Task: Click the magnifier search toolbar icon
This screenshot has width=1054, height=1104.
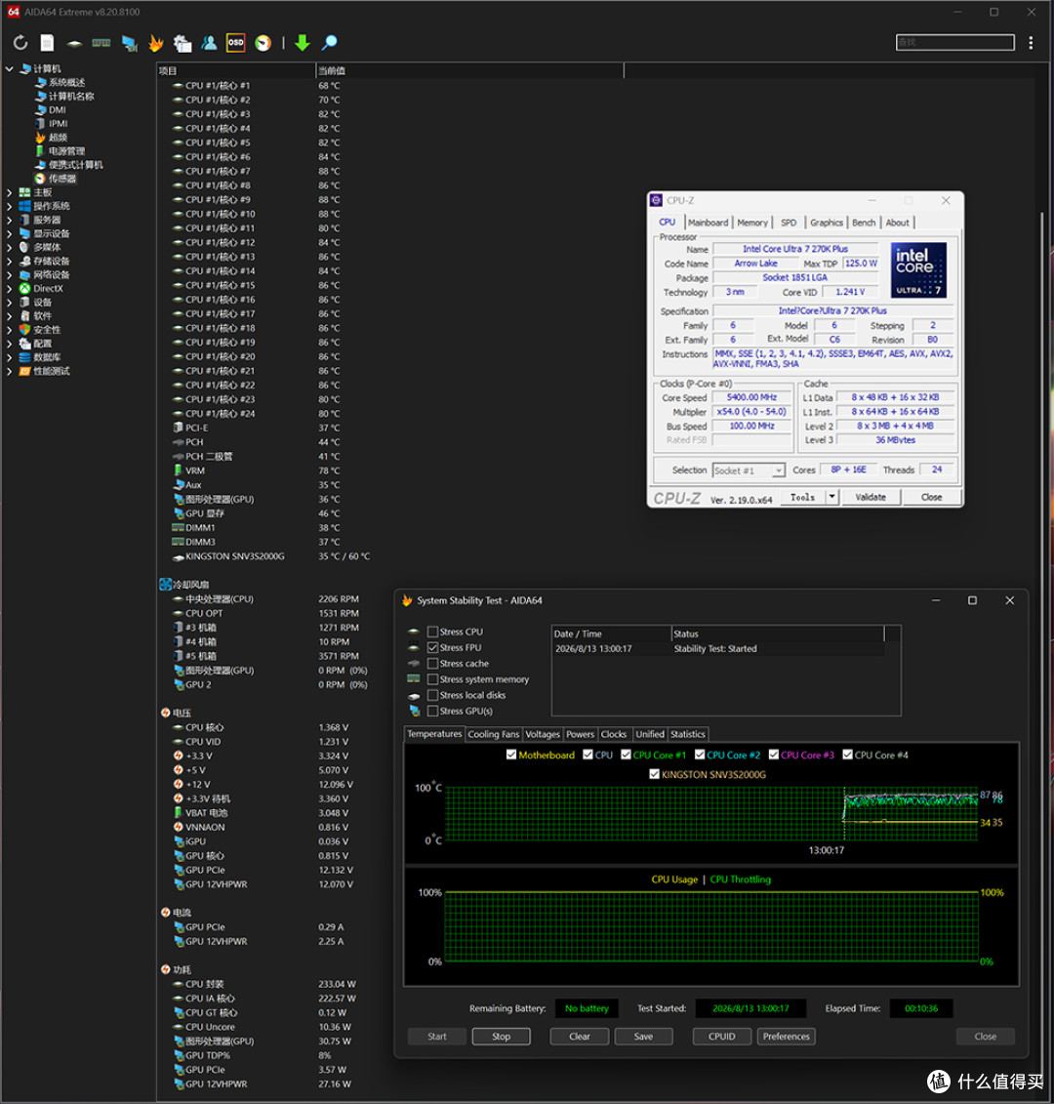Action: [329, 43]
